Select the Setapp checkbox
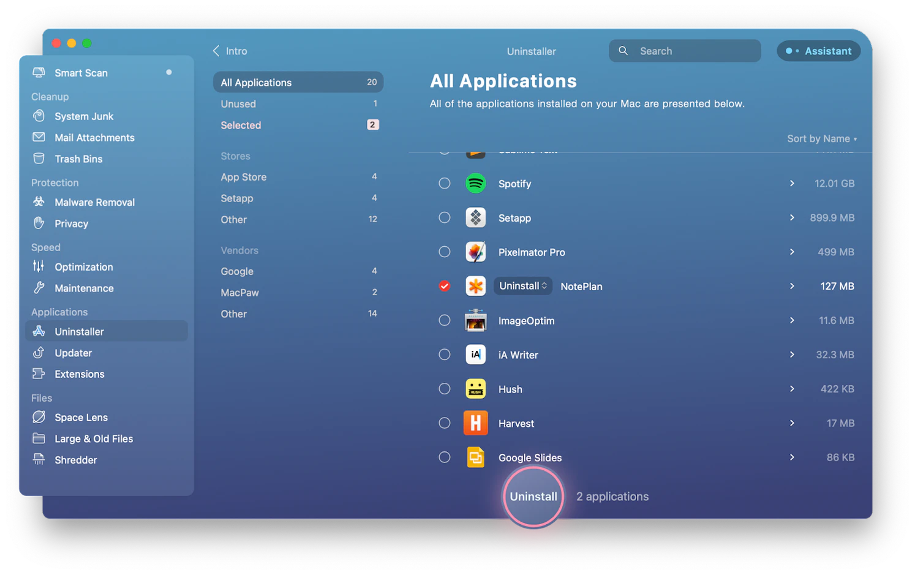915x575 pixels. (444, 217)
